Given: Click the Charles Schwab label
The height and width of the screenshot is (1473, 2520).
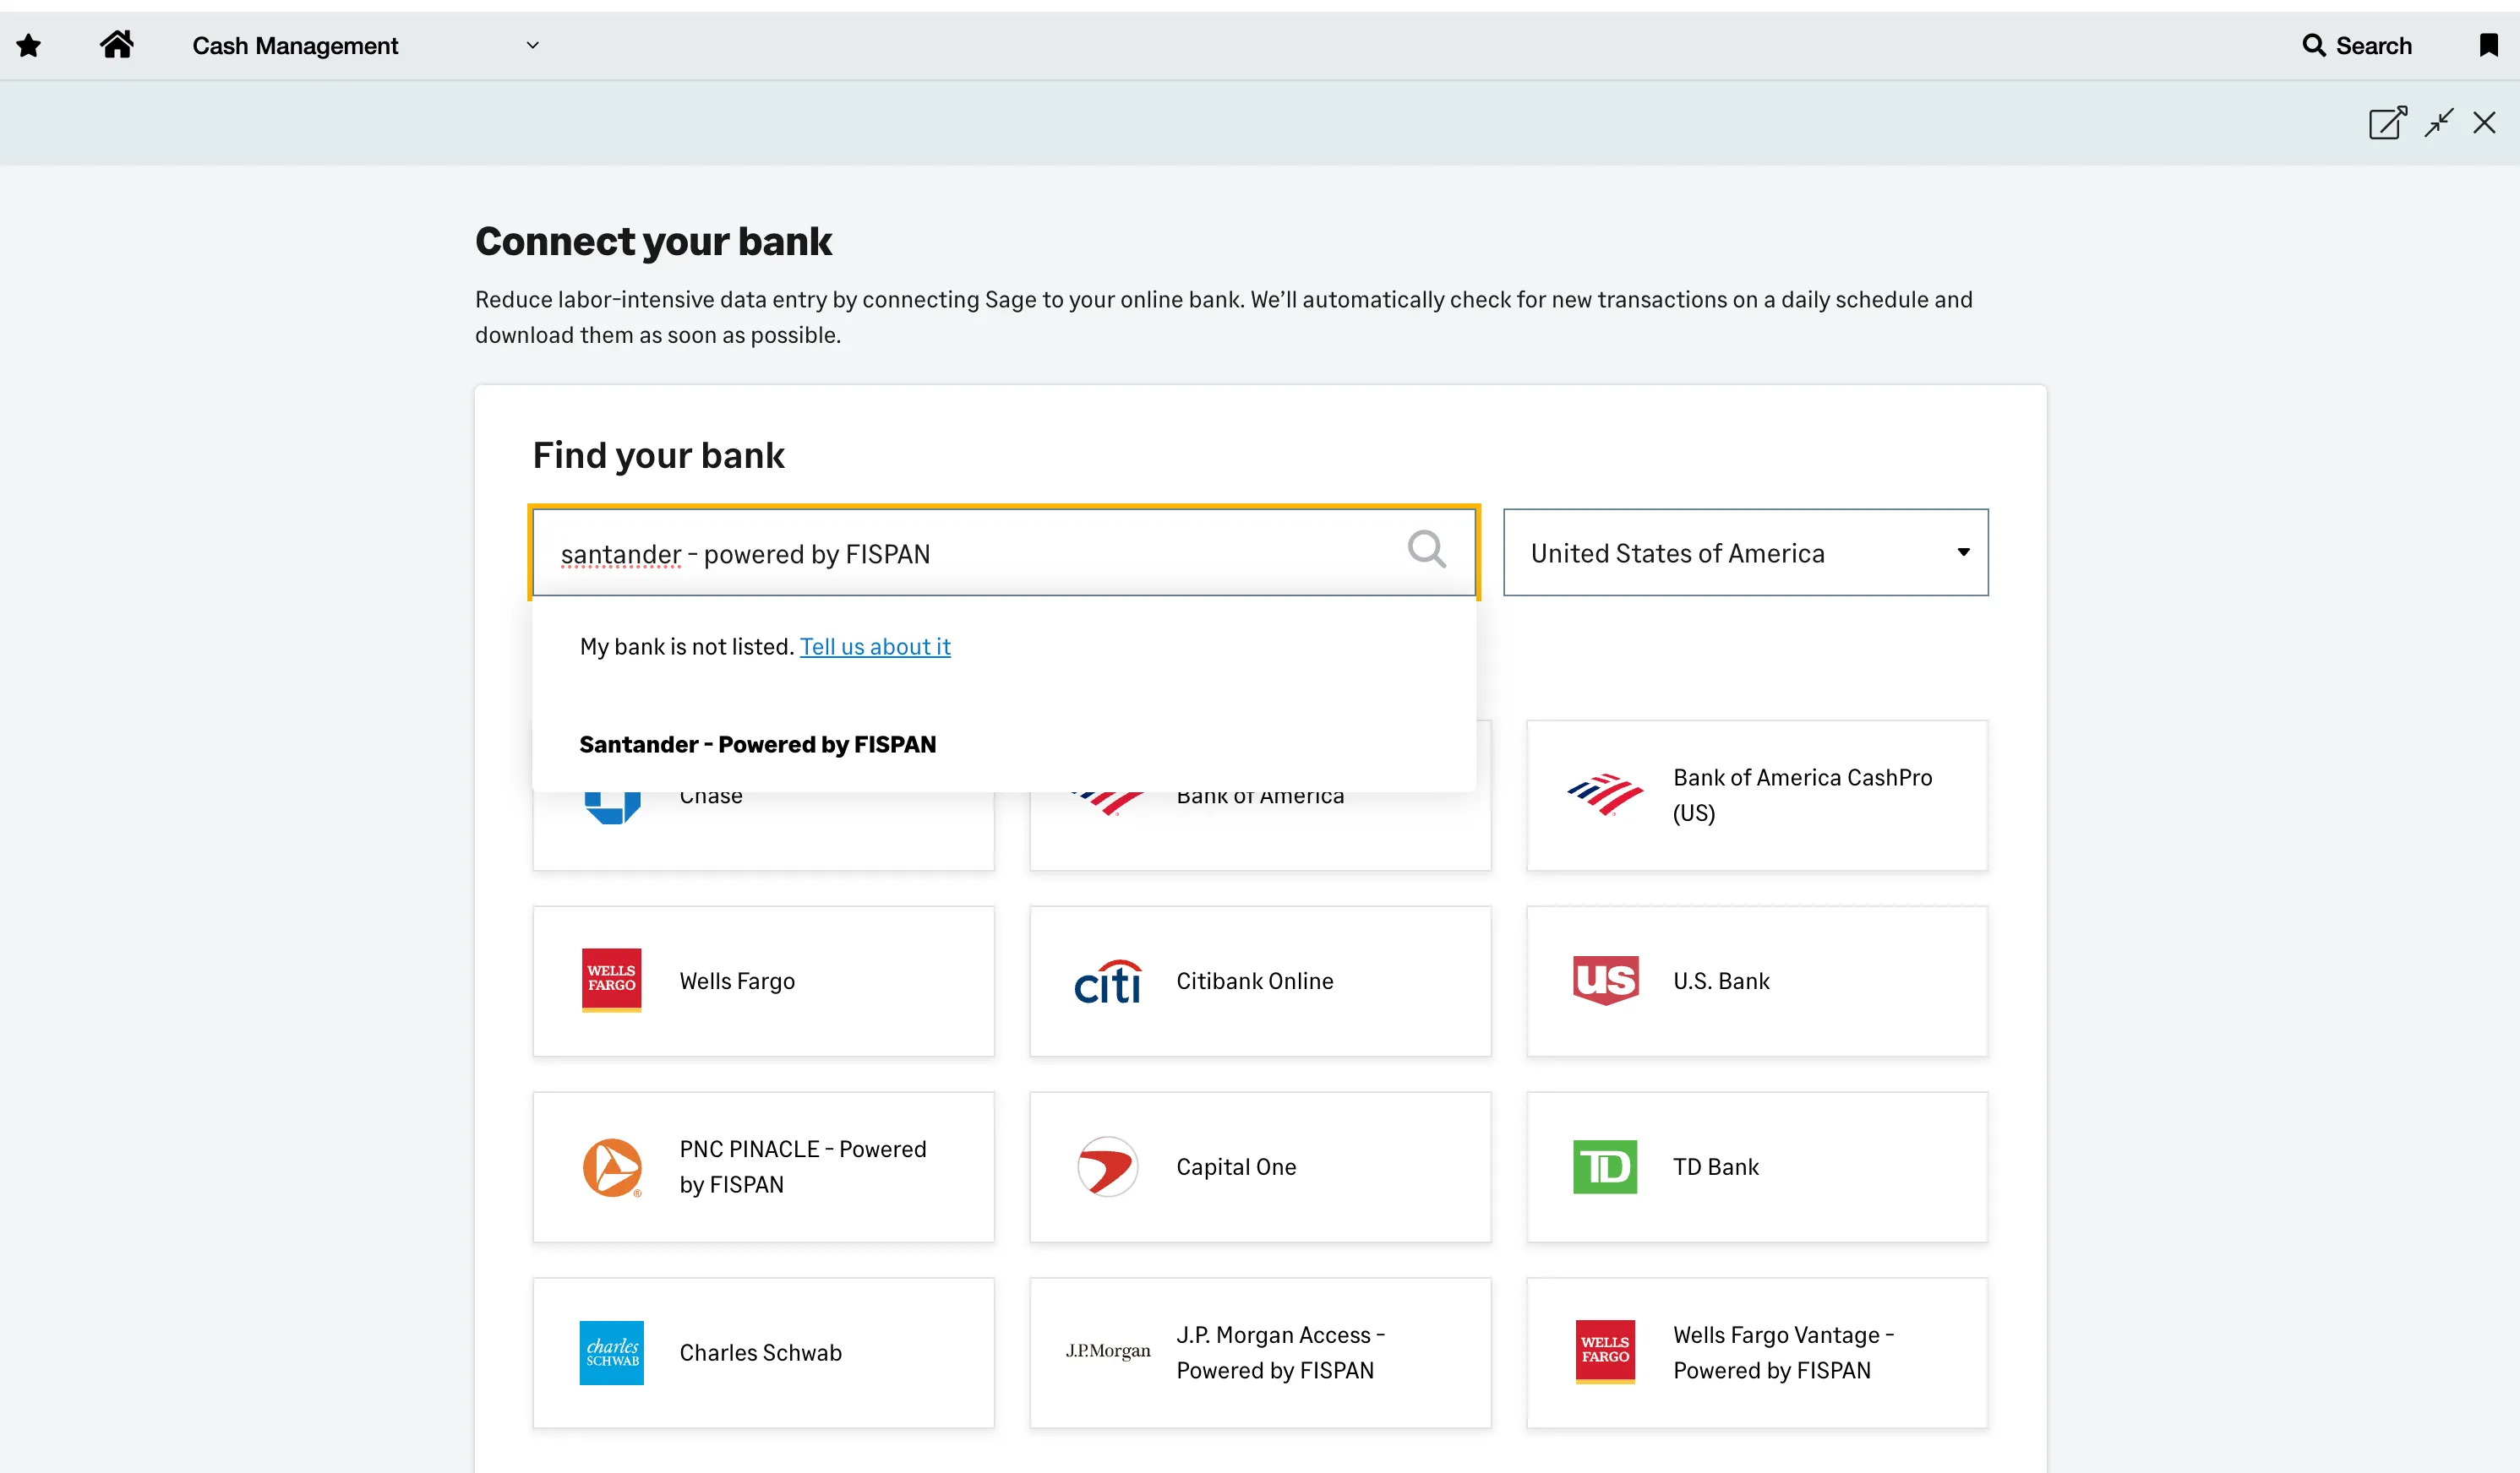Looking at the screenshot, I should [x=760, y=1353].
